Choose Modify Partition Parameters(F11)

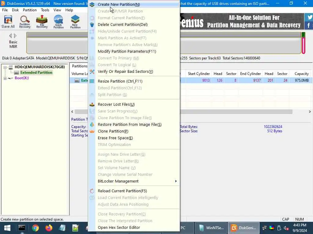tap(134, 51)
